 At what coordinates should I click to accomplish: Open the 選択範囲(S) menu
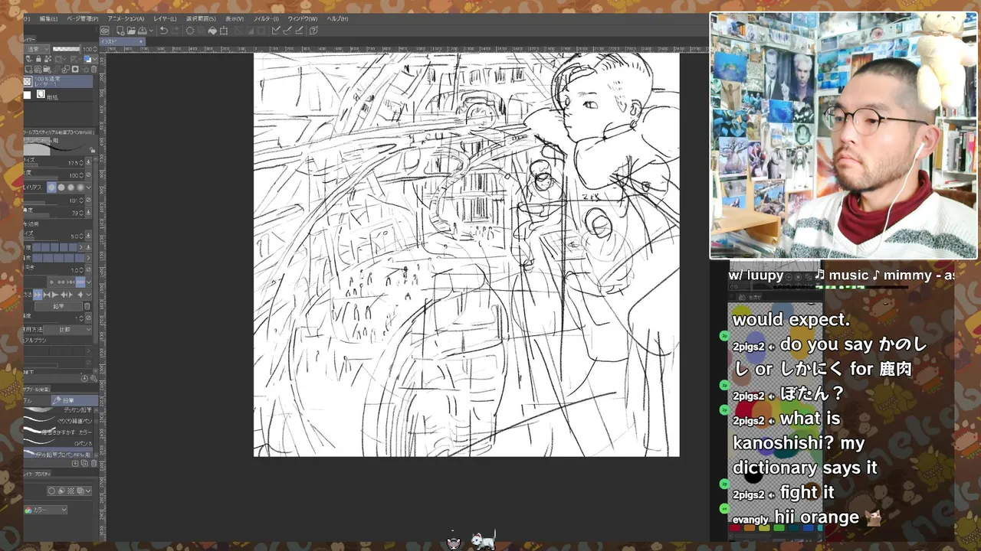point(201,18)
